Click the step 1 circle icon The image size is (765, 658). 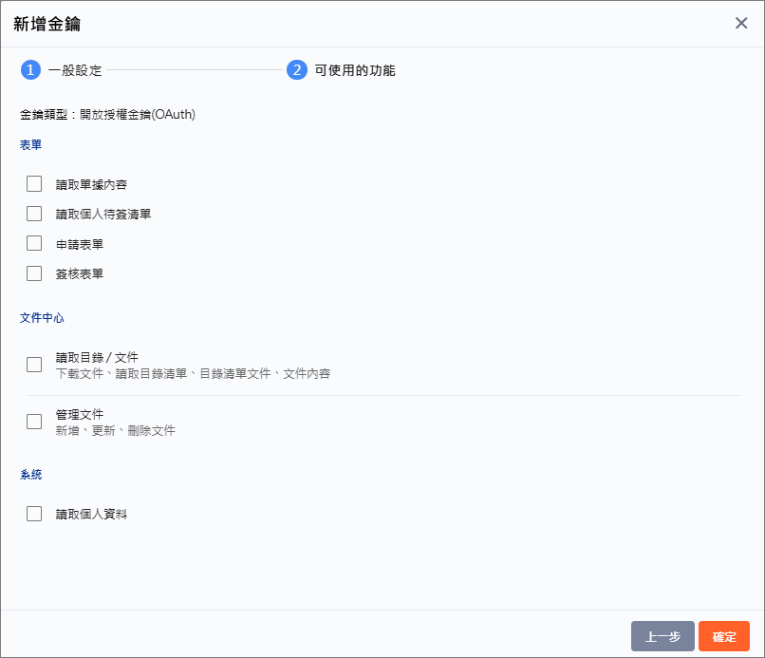(x=30, y=70)
